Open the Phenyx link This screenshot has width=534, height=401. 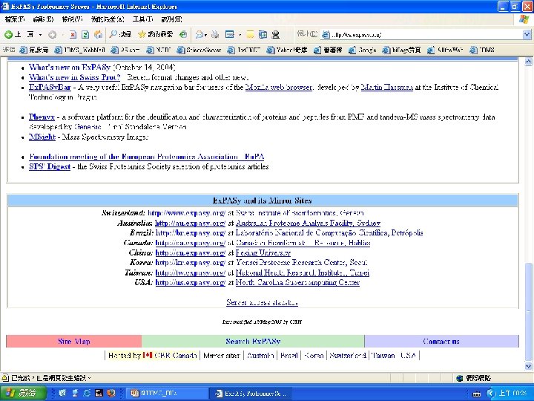(x=42, y=117)
